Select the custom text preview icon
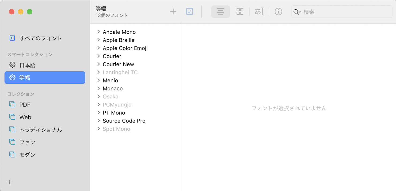Screen dimensions: 396x191 pos(259,12)
